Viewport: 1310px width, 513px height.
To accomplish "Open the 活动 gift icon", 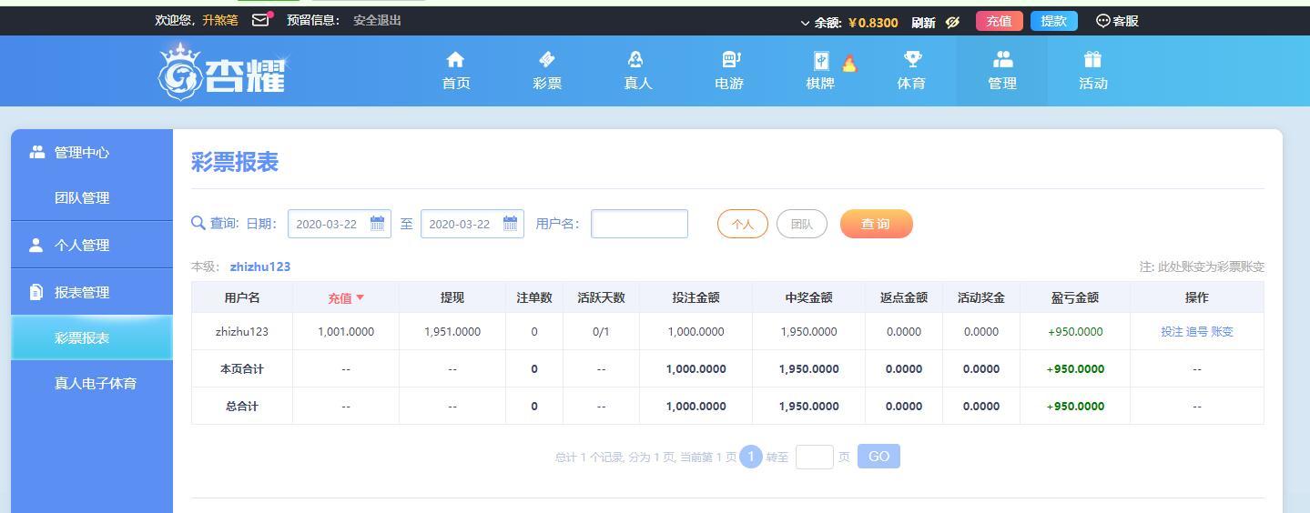I will 1092,60.
